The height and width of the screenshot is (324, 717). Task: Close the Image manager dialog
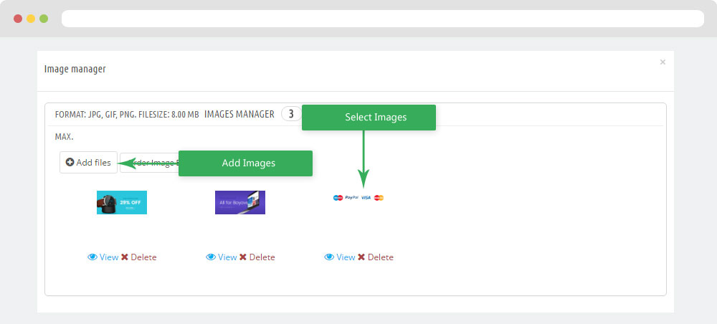point(663,62)
